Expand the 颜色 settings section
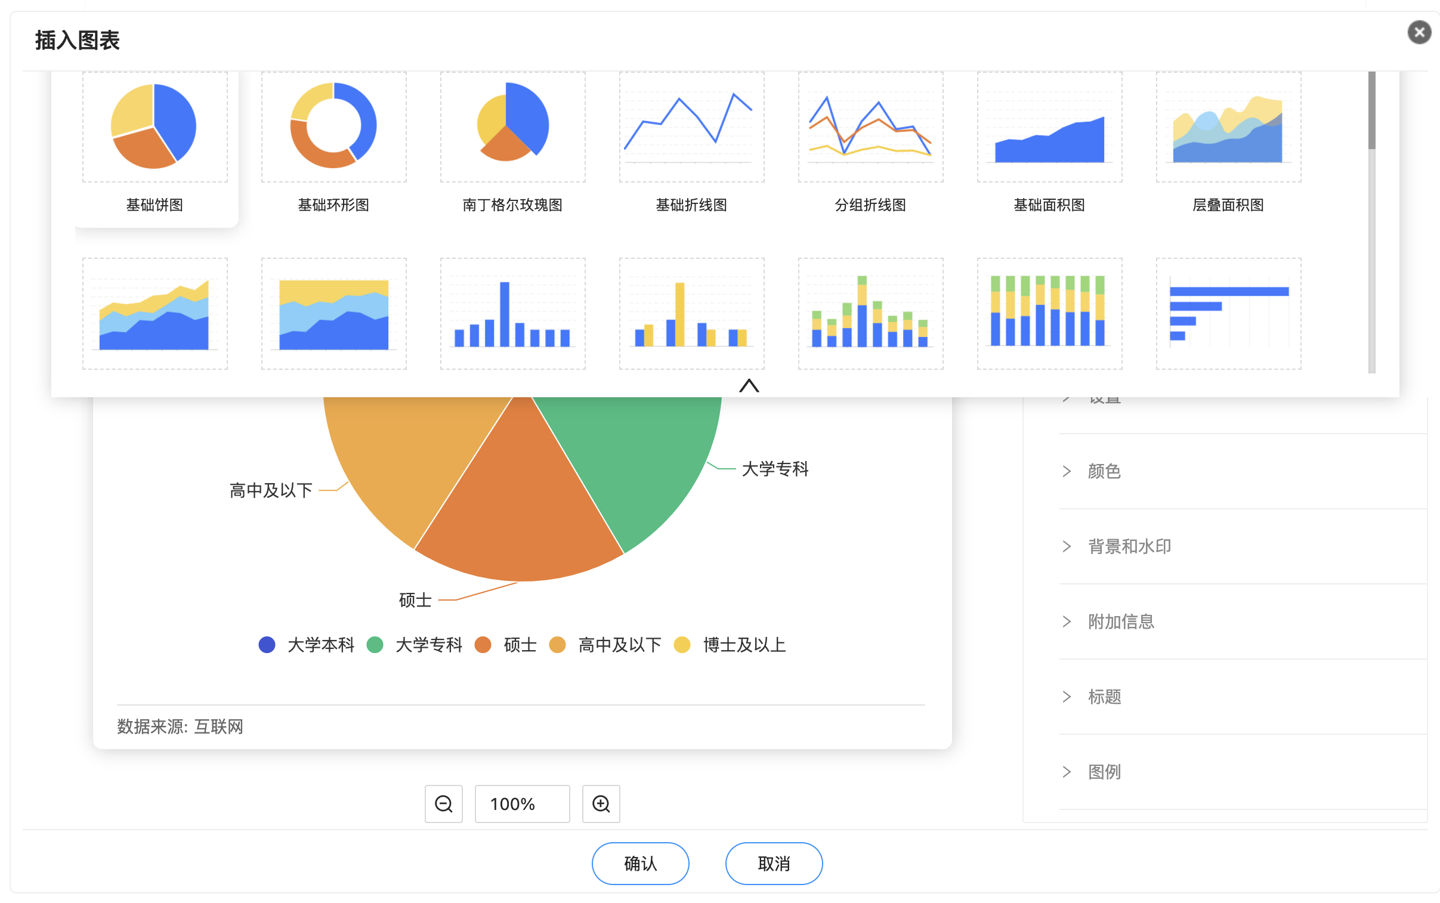1440x903 pixels. (1243, 471)
